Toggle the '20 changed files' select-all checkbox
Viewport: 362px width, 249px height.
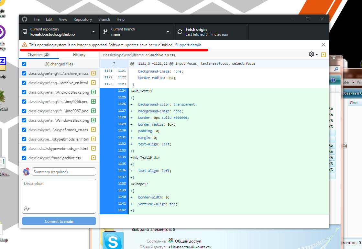(24, 64)
